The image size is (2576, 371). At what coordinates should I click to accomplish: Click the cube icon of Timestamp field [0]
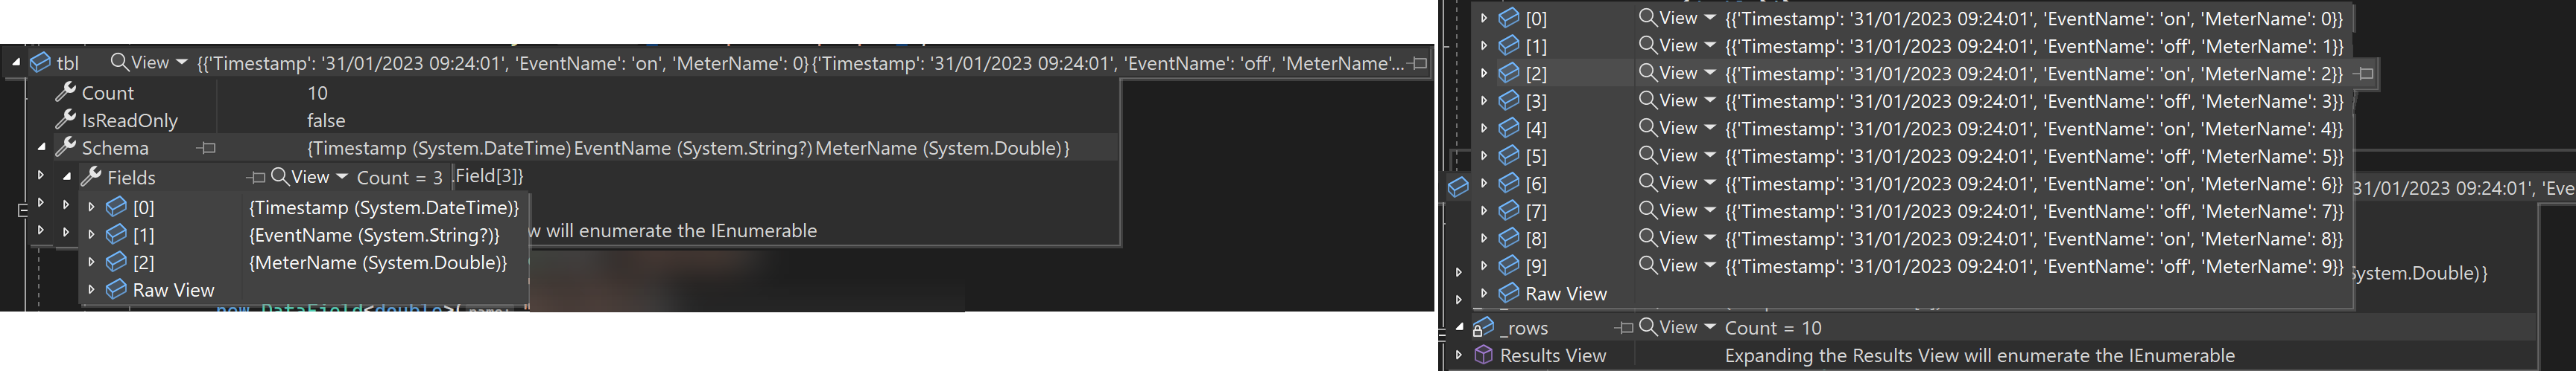point(117,207)
